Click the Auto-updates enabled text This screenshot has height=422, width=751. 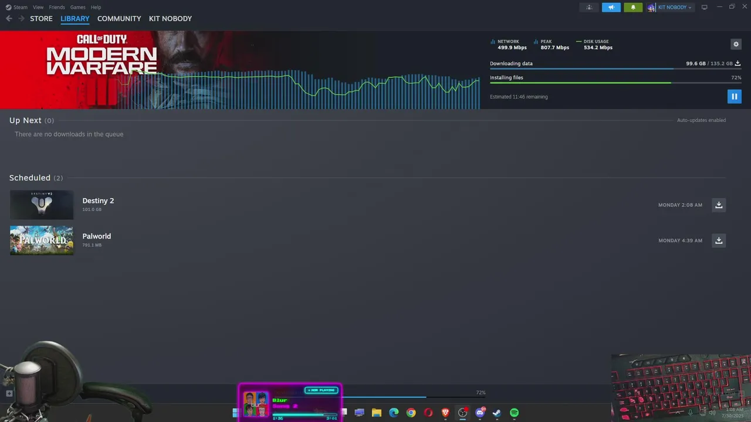701,120
